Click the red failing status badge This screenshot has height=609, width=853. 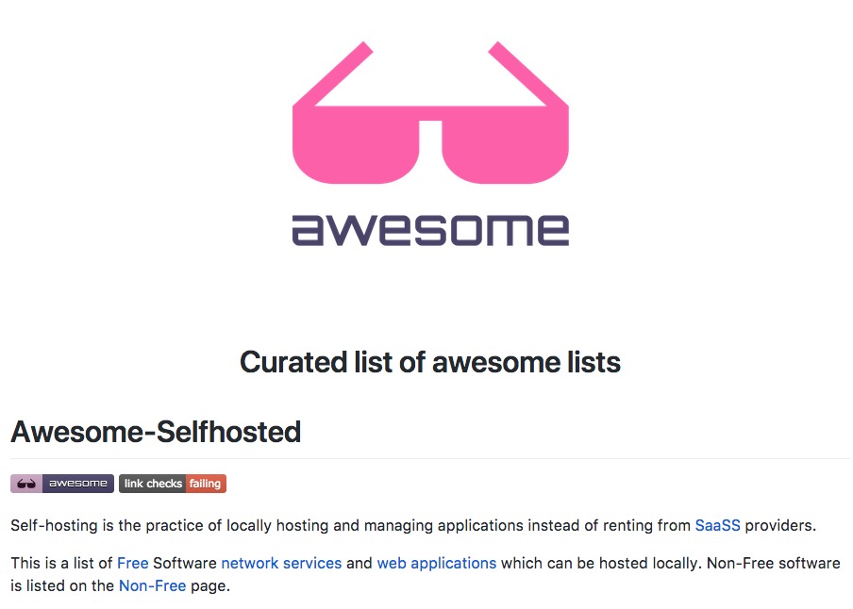pyautogui.click(x=205, y=484)
